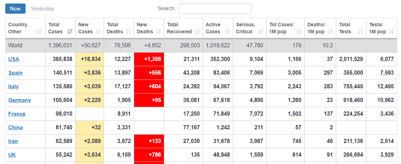Click UK new cases cell +3,634
Image resolution: width=401 pixels, height=164 pixels.
coord(90,155)
